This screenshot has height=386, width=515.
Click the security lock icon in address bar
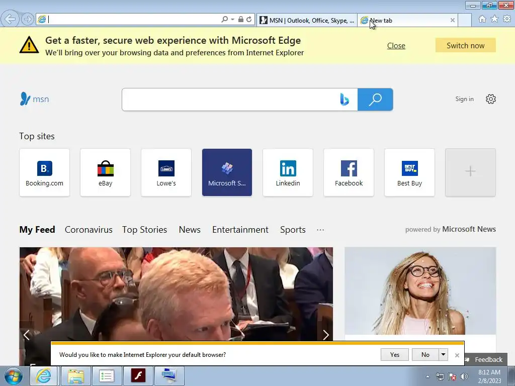click(241, 20)
